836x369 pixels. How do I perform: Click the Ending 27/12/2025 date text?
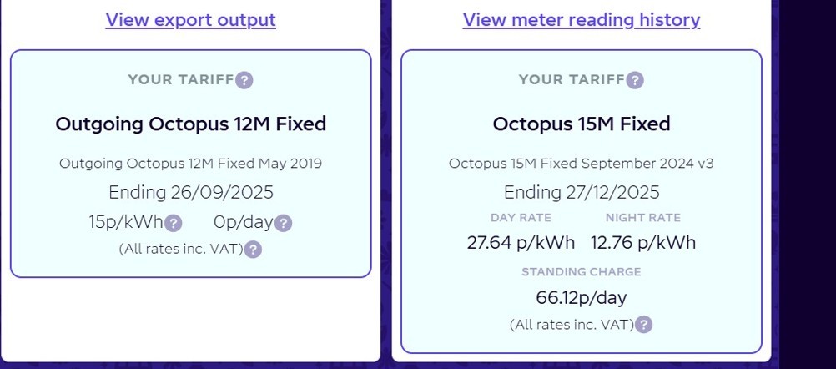(582, 192)
